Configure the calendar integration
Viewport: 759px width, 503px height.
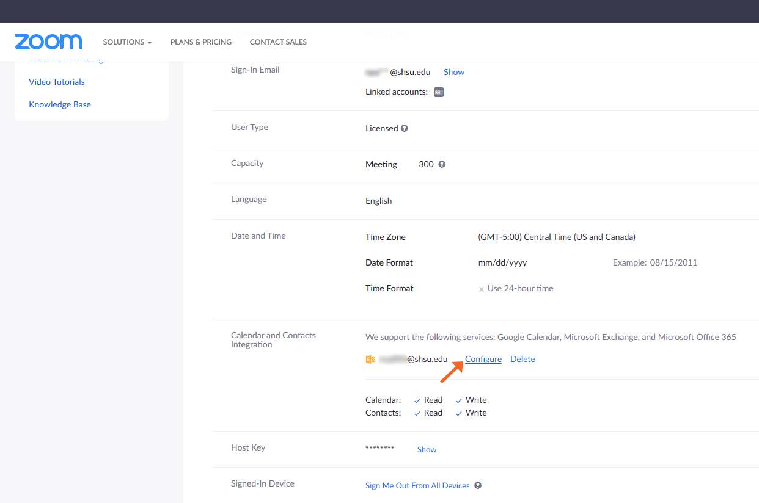[483, 359]
